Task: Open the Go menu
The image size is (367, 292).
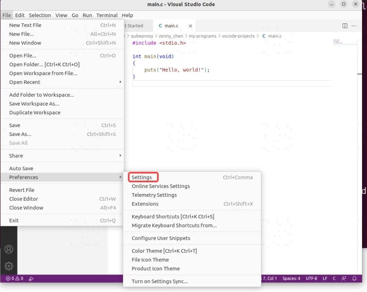Action: click(x=75, y=15)
